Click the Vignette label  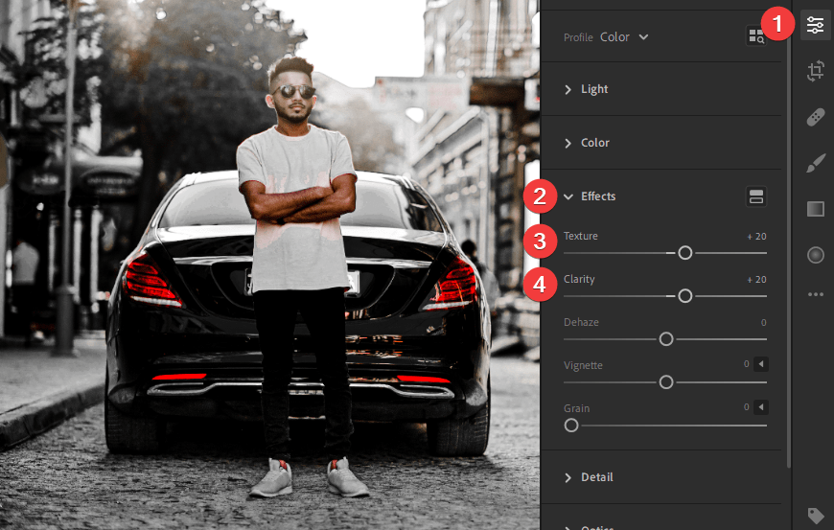click(583, 364)
